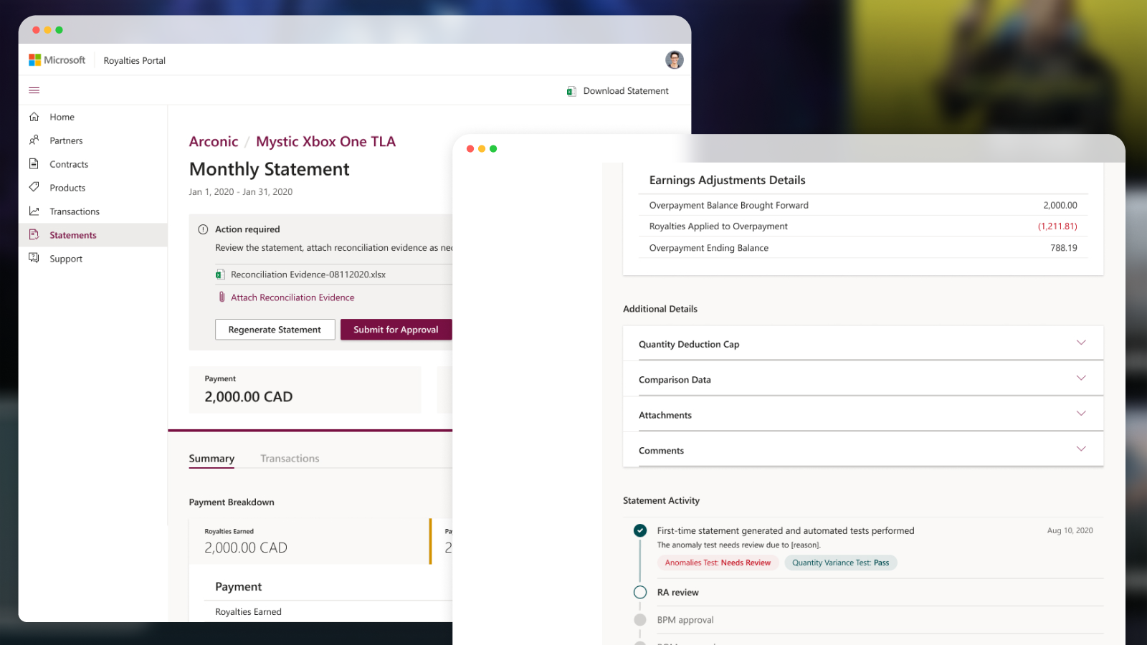Click the Royalties Earned 2,000.00 CAD card
The height and width of the screenshot is (645, 1147).
pyautogui.click(x=309, y=541)
